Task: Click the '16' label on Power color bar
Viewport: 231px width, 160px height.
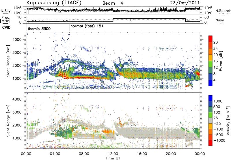Action: pyautogui.click(x=215, y=61)
